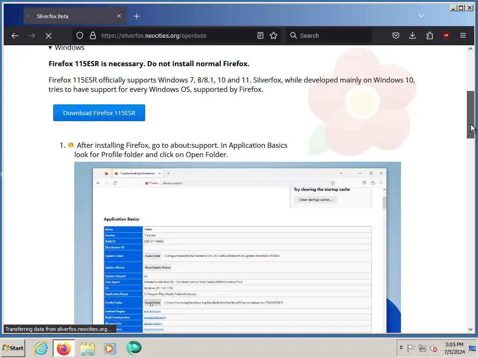Stop loading the page
The width and height of the screenshot is (478, 358).
click(49, 35)
